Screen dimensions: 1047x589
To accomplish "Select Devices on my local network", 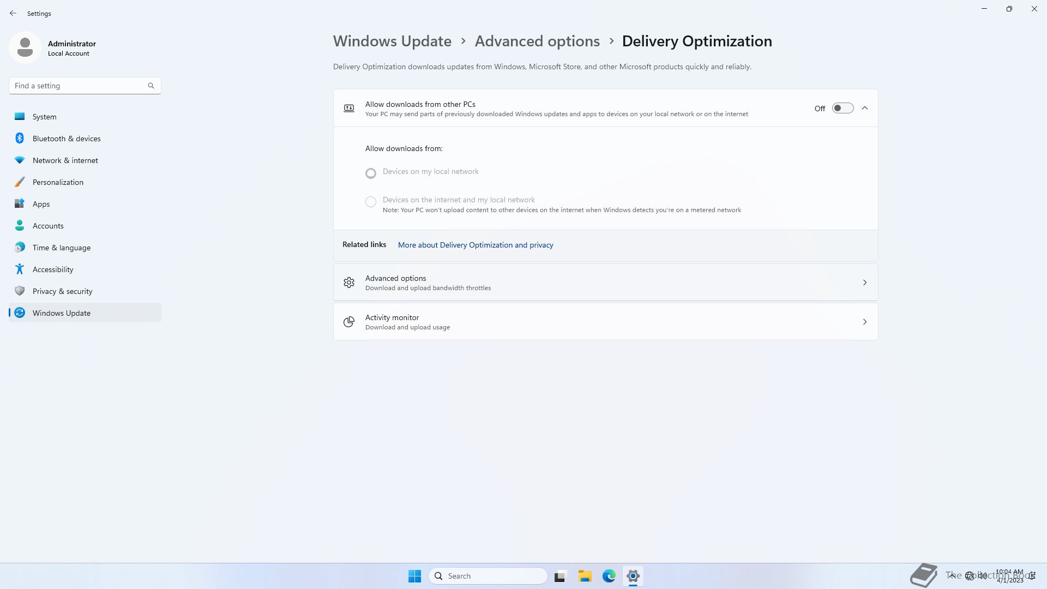I will [x=371, y=173].
